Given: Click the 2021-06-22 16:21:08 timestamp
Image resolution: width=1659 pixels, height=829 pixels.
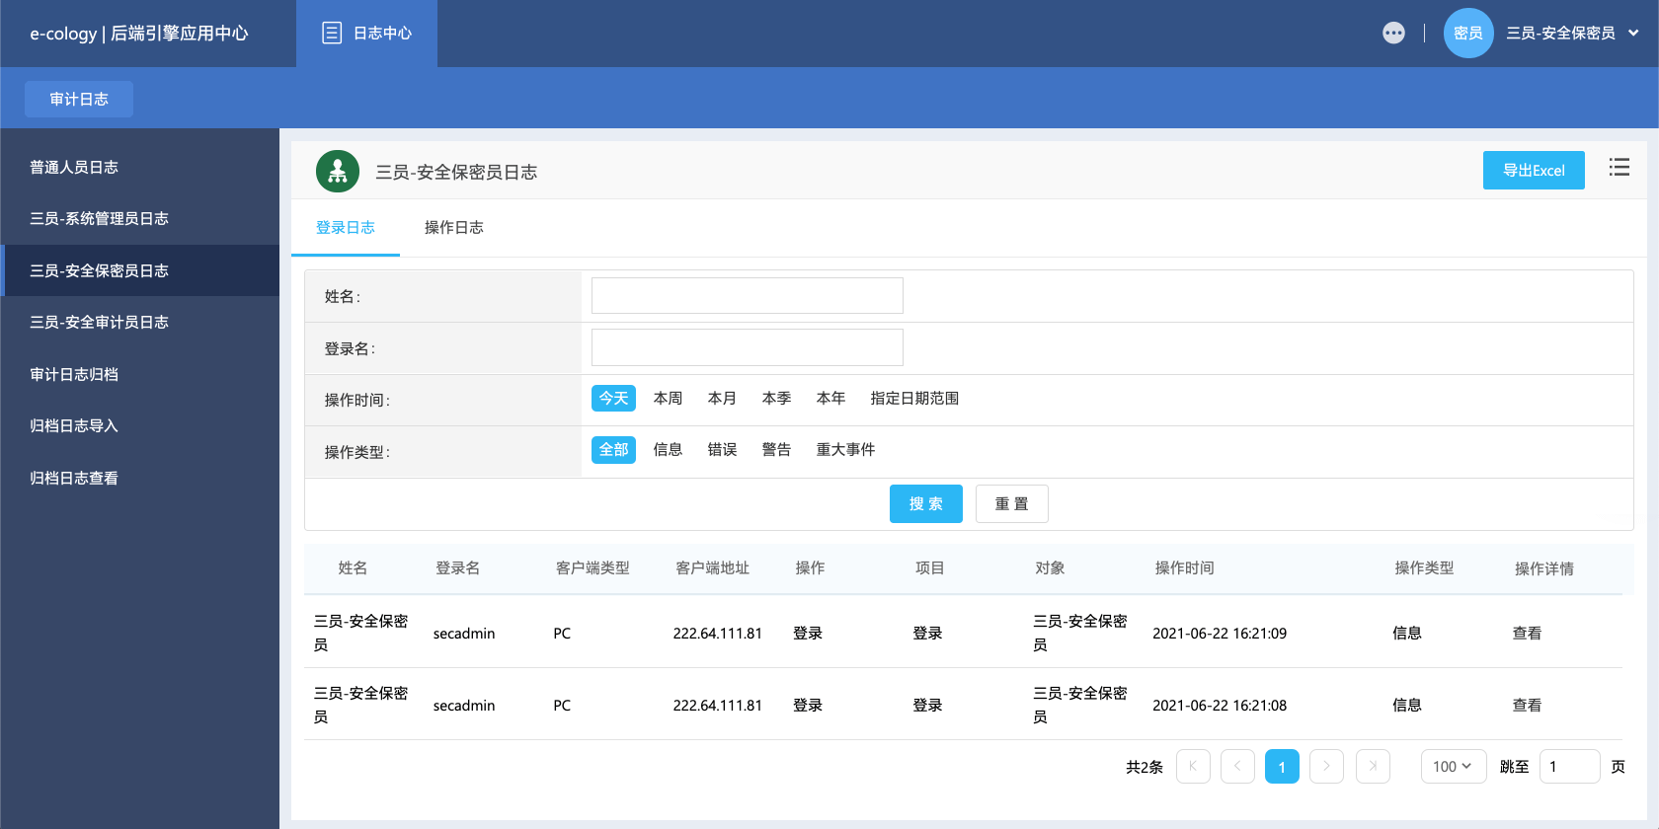Looking at the screenshot, I should pyautogui.click(x=1220, y=705).
